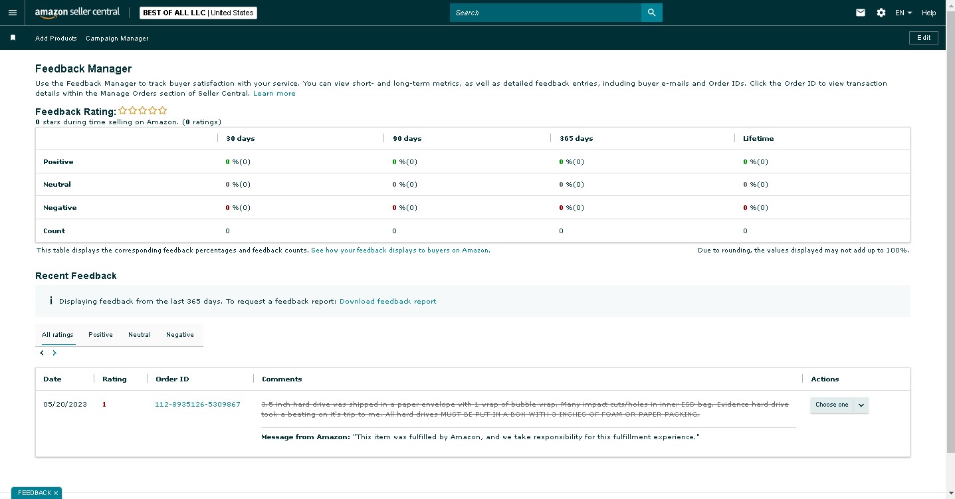Click the Count row label
Screen dimensions: 955x499
pos(54,231)
